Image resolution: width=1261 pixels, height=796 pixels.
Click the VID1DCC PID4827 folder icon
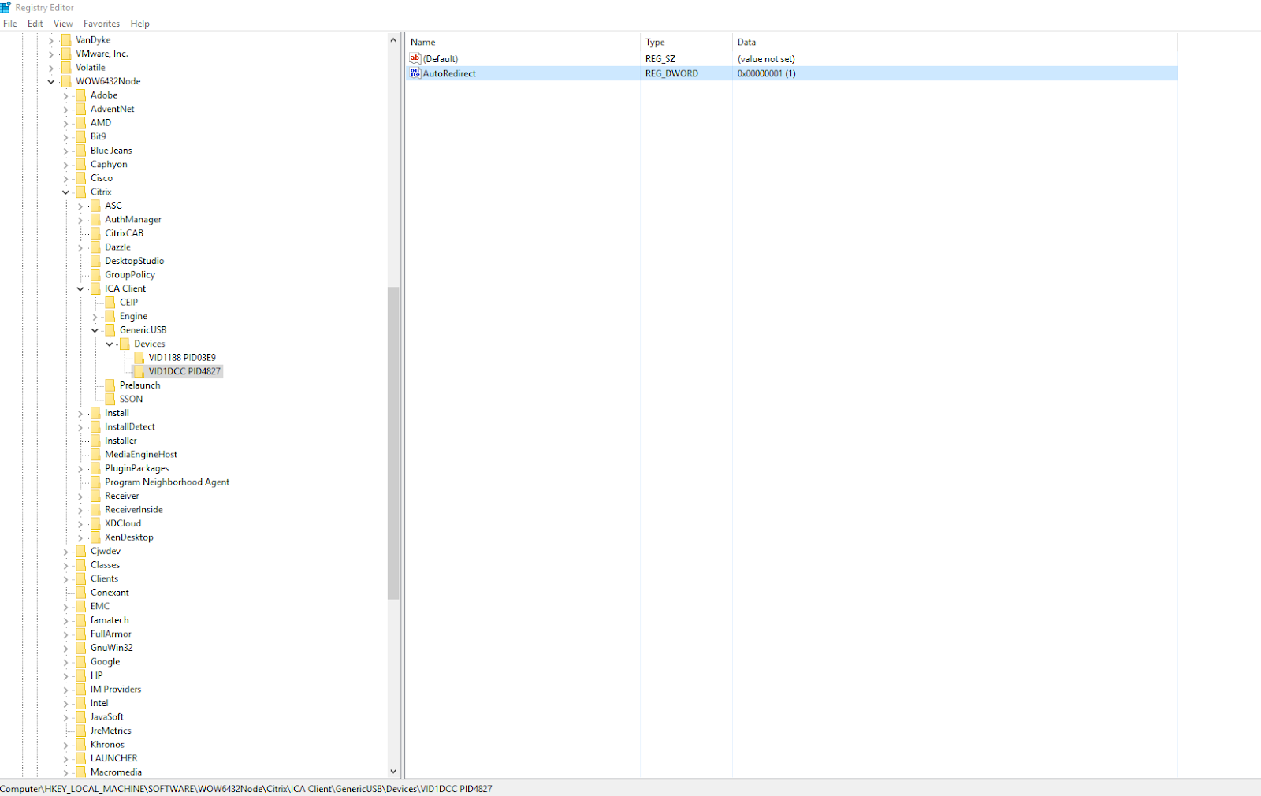pos(139,371)
